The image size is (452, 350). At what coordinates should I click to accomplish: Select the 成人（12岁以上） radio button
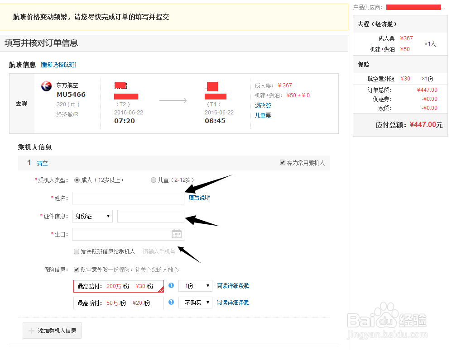tap(76, 180)
